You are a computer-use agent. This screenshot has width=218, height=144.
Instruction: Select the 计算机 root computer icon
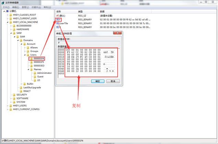click(x=7, y=11)
